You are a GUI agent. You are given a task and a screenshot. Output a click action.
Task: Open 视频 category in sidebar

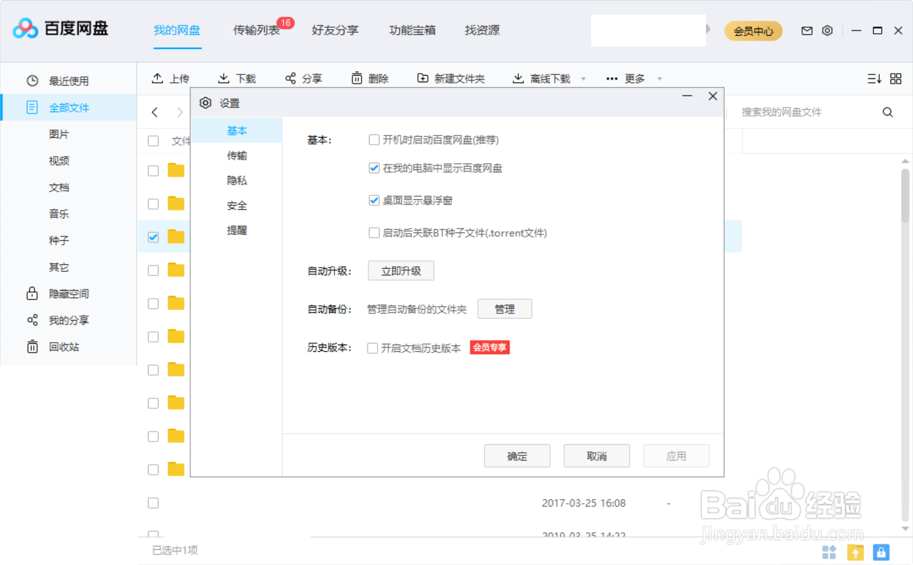click(x=59, y=161)
